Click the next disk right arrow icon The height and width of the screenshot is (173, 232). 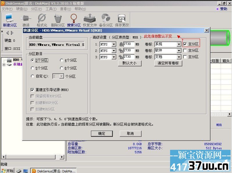(12, 33)
